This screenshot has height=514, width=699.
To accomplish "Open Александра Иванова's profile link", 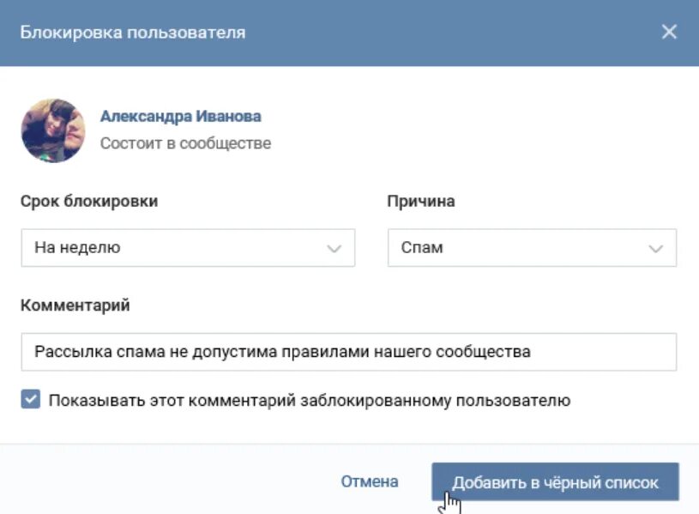I will pos(180,116).
